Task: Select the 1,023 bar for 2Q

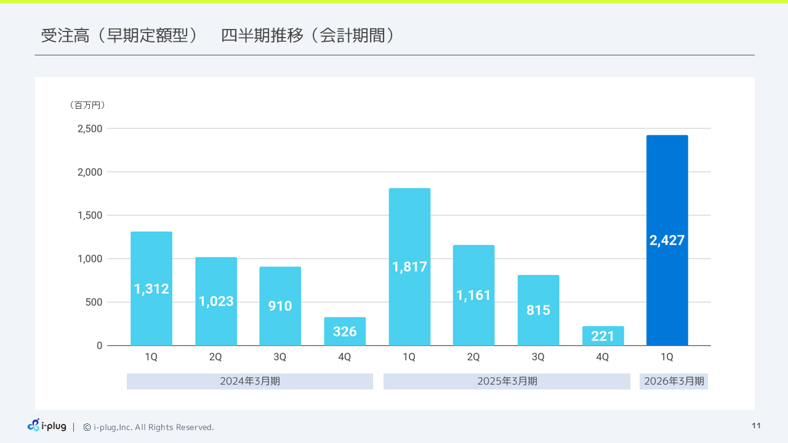Action: 216,301
